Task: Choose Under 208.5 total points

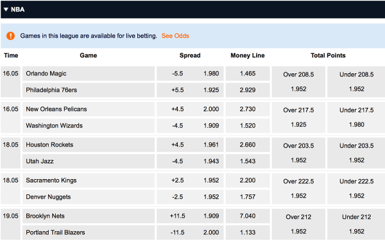Action: (356, 81)
